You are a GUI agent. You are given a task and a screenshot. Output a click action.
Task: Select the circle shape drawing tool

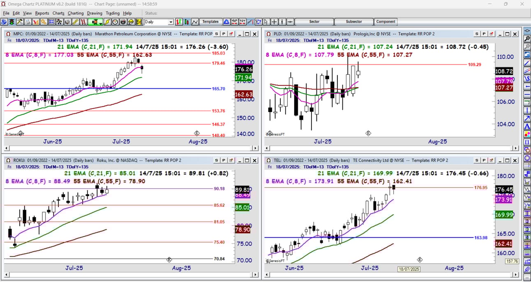(526, 157)
